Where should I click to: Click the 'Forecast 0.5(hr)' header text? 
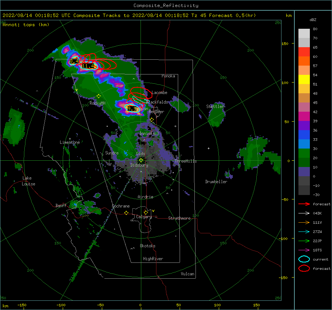point(232,15)
